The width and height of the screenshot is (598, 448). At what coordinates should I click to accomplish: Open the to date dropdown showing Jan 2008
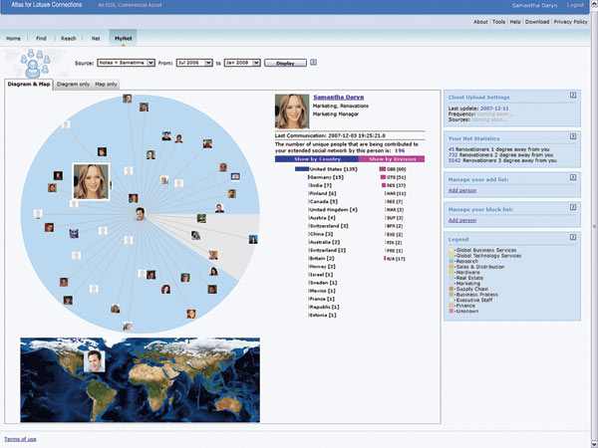pyautogui.click(x=242, y=63)
